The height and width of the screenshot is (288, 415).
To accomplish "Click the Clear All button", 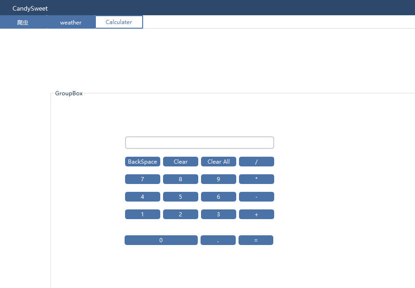I will (x=219, y=162).
